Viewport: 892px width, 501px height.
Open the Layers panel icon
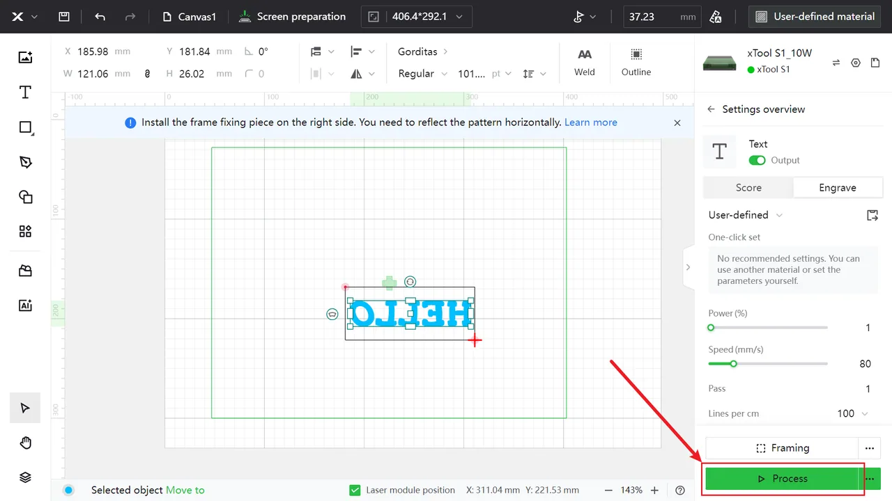coord(25,477)
